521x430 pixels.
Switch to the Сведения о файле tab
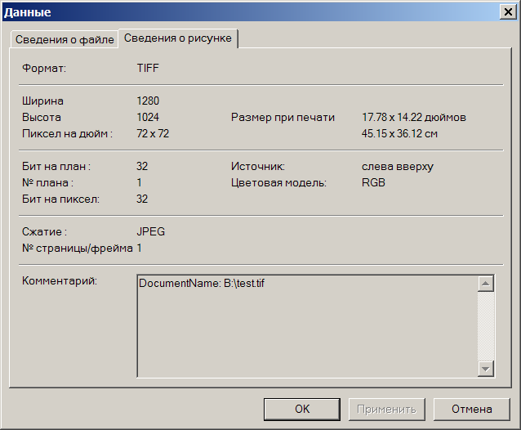coord(63,39)
